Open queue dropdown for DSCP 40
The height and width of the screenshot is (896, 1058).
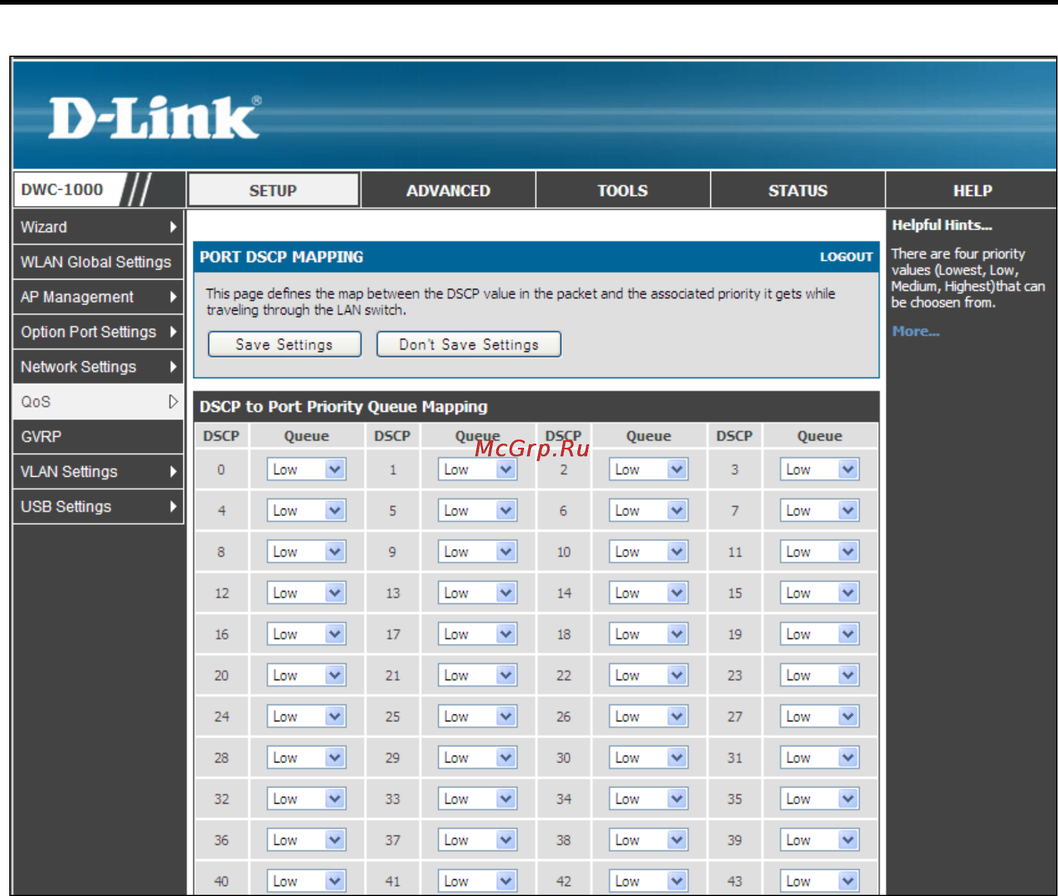point(306,881)
